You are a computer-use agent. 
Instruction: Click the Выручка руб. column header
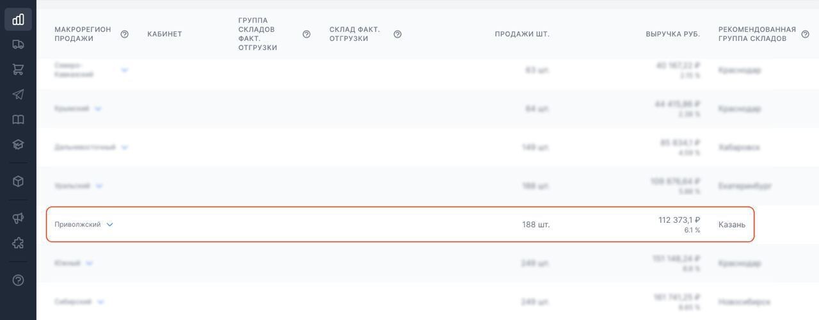pos(672,34)
